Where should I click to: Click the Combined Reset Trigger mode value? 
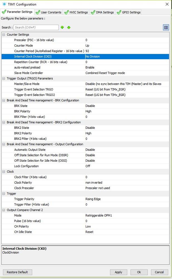[105, 73]
